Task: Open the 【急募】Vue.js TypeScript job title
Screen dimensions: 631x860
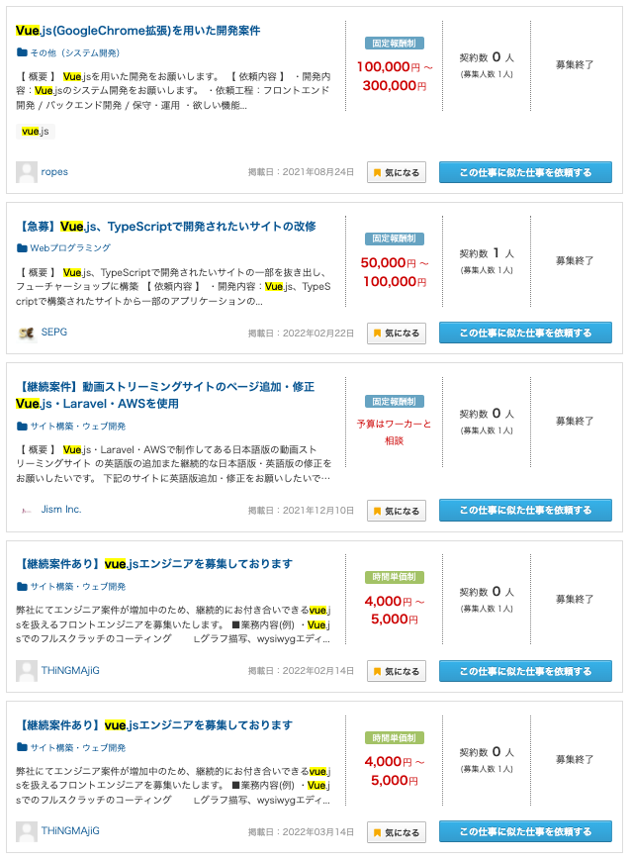Action: click(167, 226)
